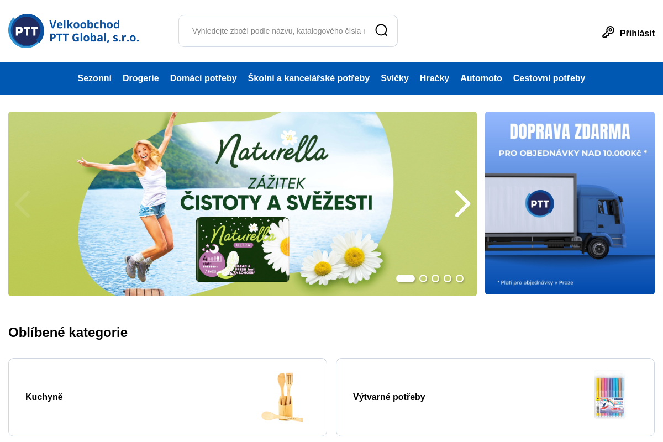Select the fourth carousel indicator dot
663x442 pixels.
(448, 278)
